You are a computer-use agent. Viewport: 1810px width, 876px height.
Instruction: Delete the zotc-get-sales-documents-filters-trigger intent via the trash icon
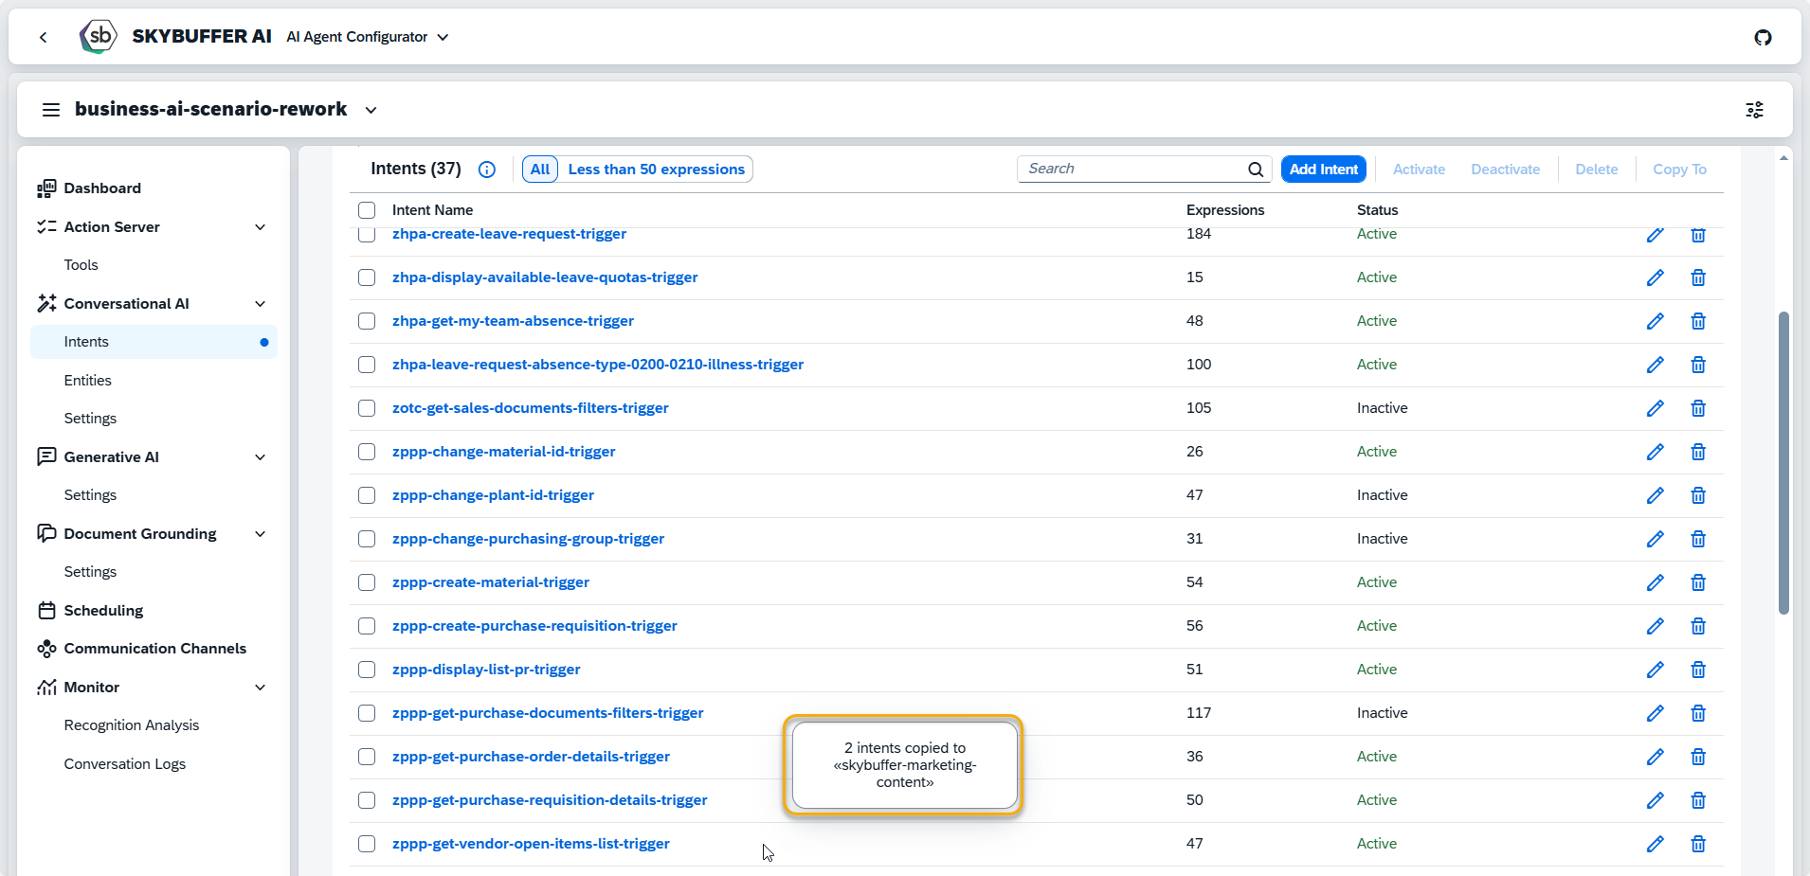[1698, 408]
